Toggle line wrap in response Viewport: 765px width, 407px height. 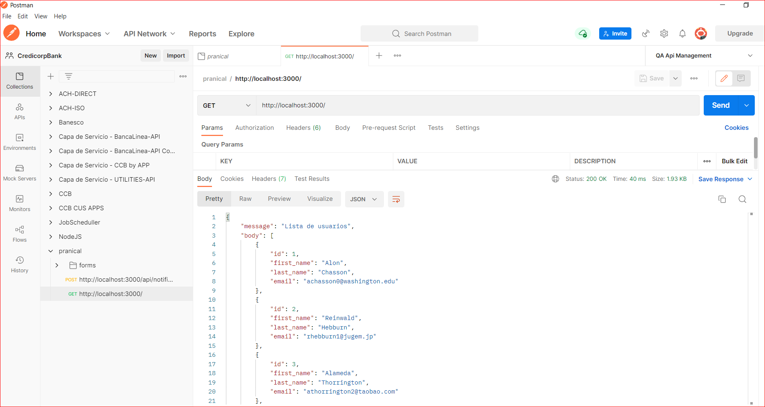tap(396, 199)
